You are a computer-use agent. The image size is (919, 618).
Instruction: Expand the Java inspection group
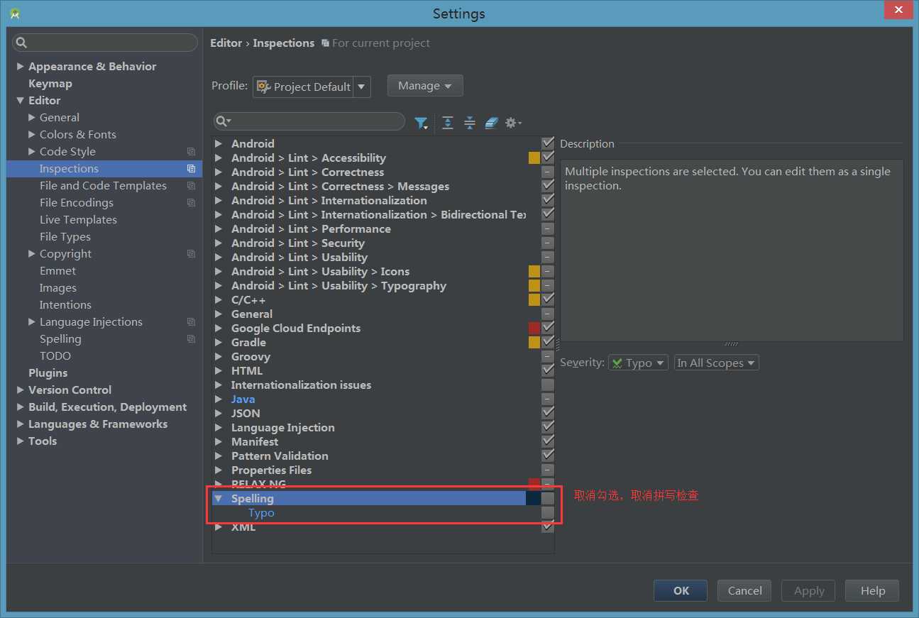pos(219,399)
